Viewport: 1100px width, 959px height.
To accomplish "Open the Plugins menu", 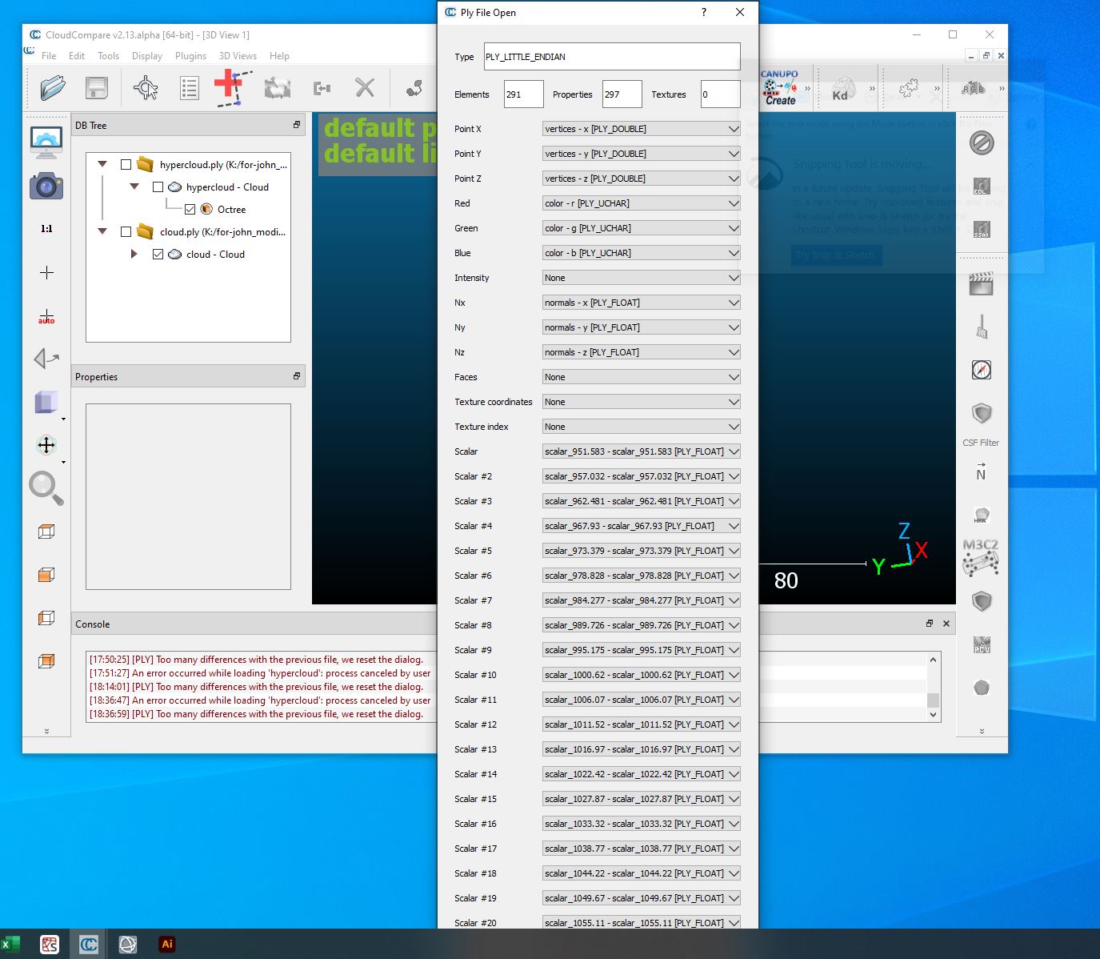I will pos(190,56).
